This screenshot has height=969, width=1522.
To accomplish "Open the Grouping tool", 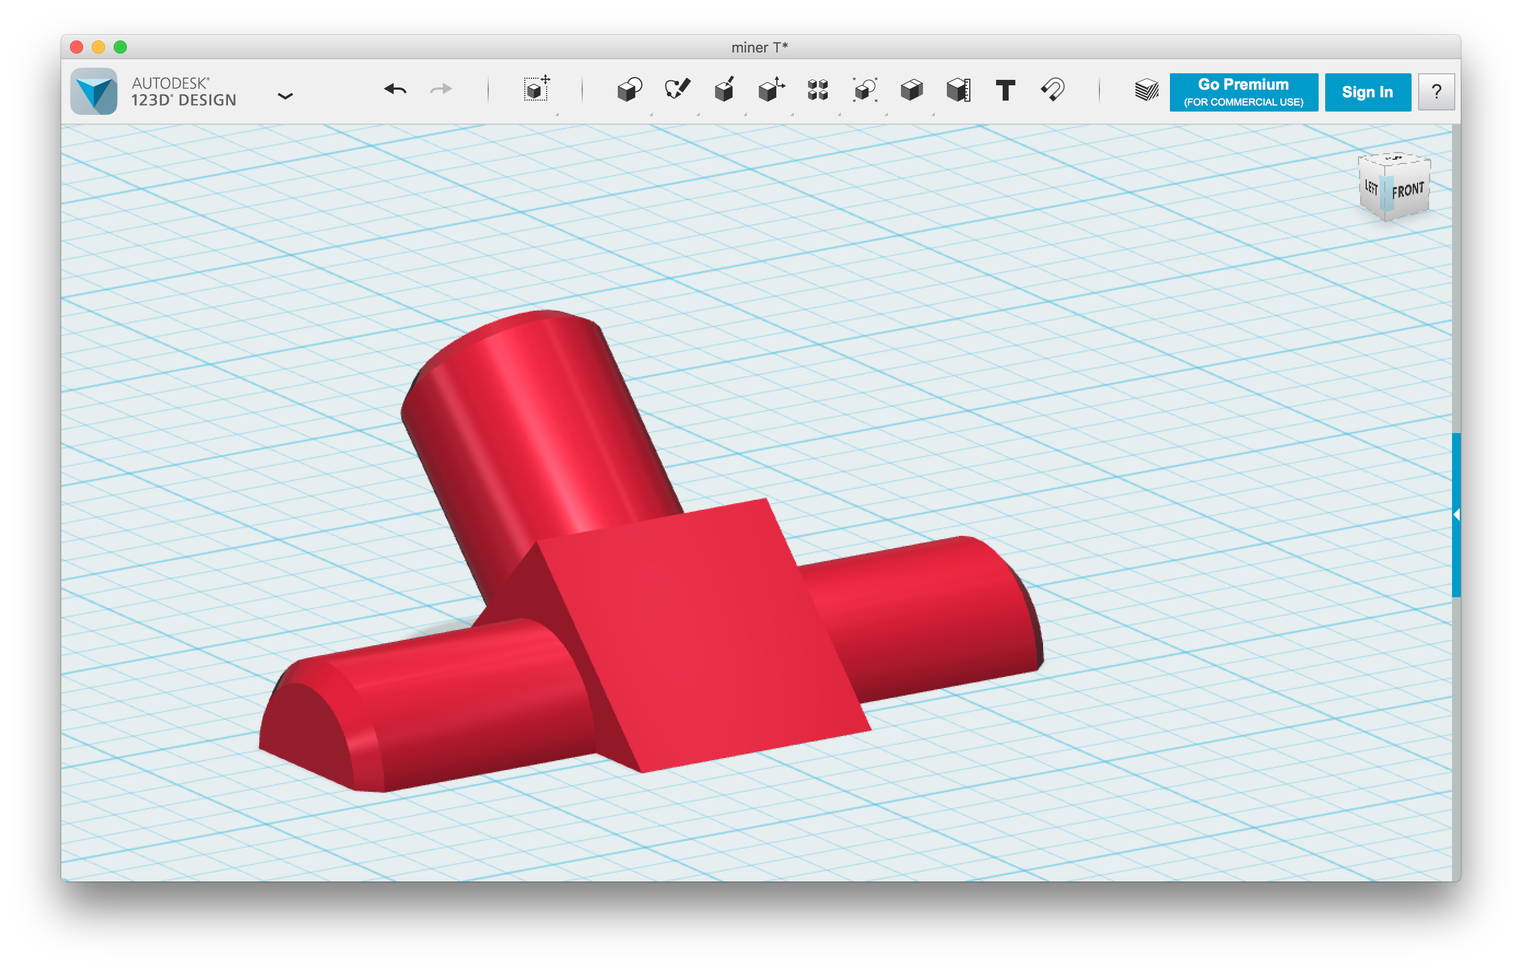I will tap(865, 90).
